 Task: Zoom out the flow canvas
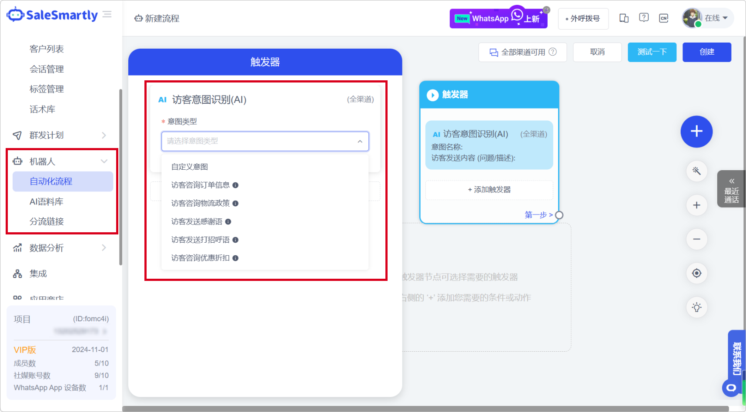(x=696, y=239)
